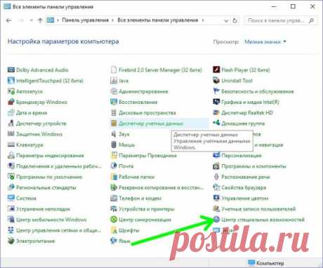Open Учетные записи пользователей icon
The width and height of the screenshot is (323, 268).
(x=216, y=209)
